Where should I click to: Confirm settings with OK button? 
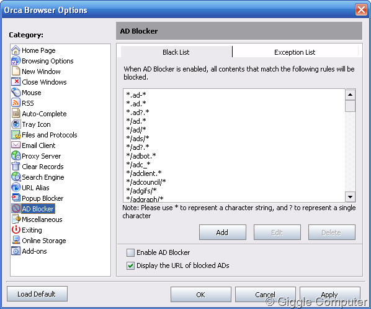201,295
